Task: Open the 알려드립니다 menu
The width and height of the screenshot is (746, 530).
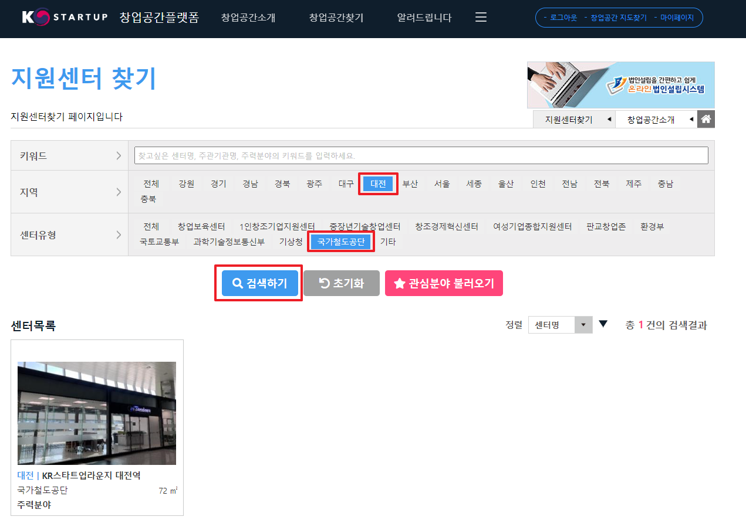Action: click(x=424, y=18)
